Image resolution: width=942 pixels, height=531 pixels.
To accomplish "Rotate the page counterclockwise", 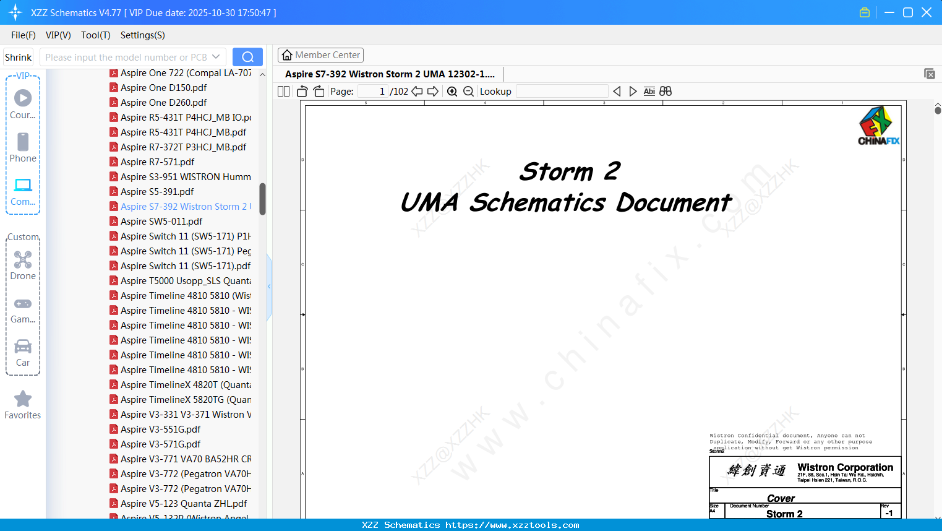I will (x=302, y=92).
